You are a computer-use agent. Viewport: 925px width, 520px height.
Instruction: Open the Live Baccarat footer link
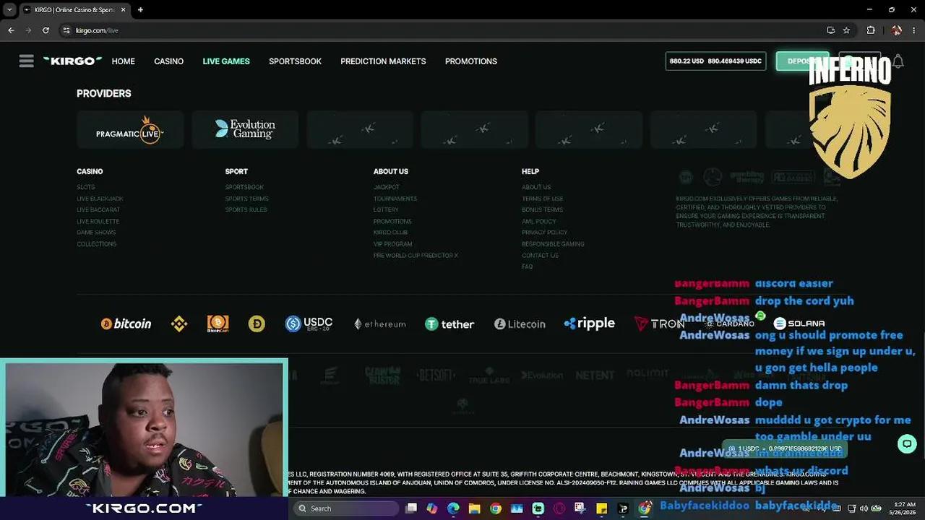tap(98, 209)
